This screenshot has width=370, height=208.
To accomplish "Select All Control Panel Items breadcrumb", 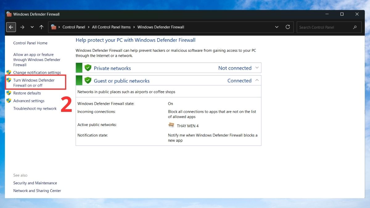I will [x=111, y=27].
